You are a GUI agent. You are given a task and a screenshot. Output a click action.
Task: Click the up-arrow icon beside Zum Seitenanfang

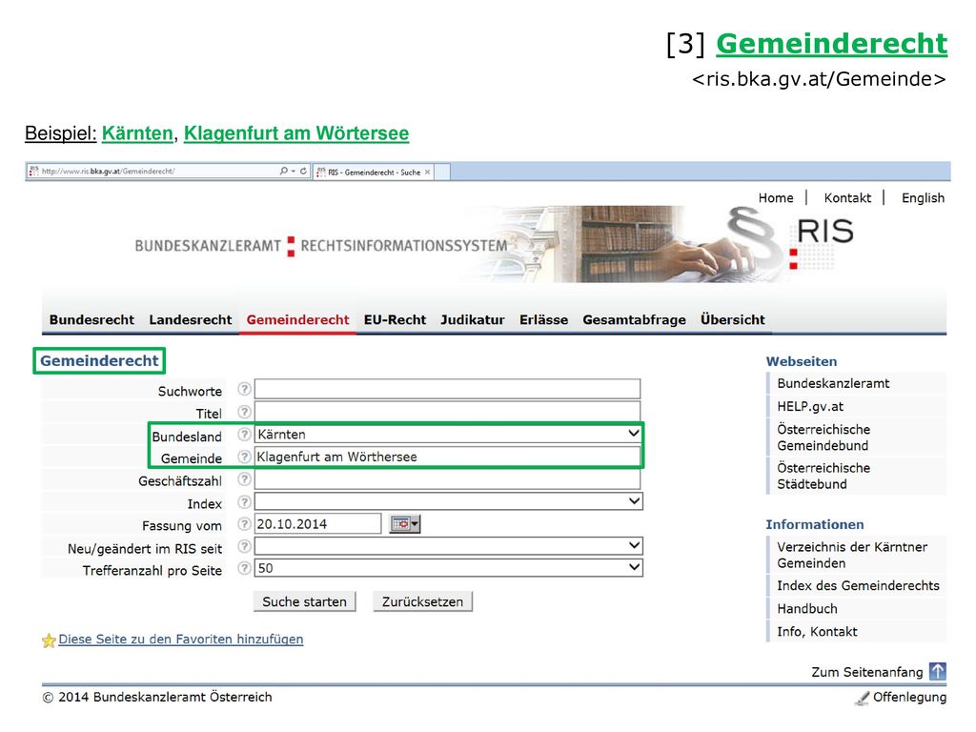click(x=938, y=671)
